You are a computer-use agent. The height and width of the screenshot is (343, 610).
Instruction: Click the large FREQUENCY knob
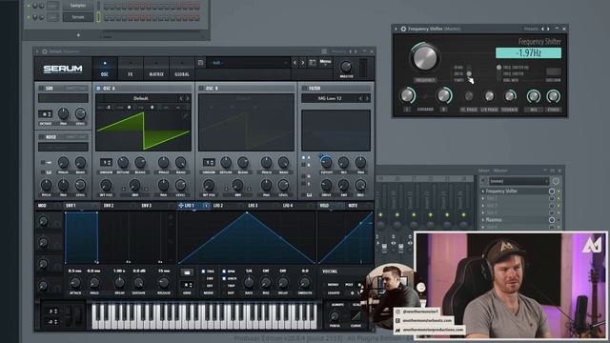[425, 57]
